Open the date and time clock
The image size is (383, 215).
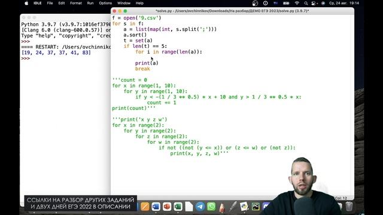(x=344, y=3)
